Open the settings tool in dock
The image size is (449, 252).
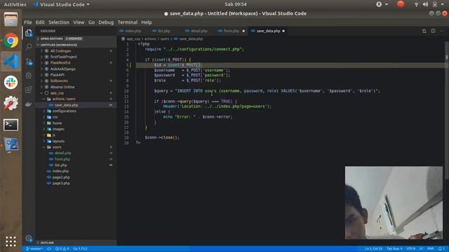click(x=11, y=103)
